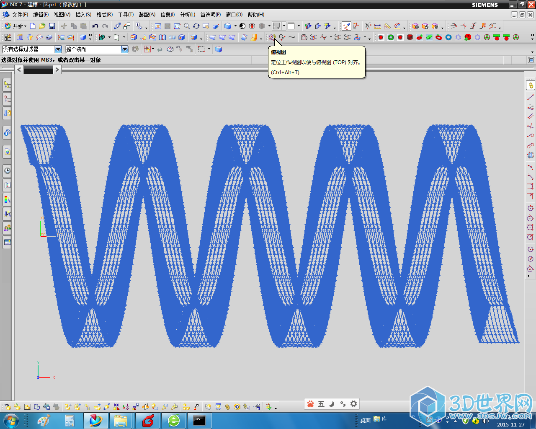Expand the gear toolbar overflow chevron
The width and height of the screenshot is (536, 429).
tap(532, 37)
